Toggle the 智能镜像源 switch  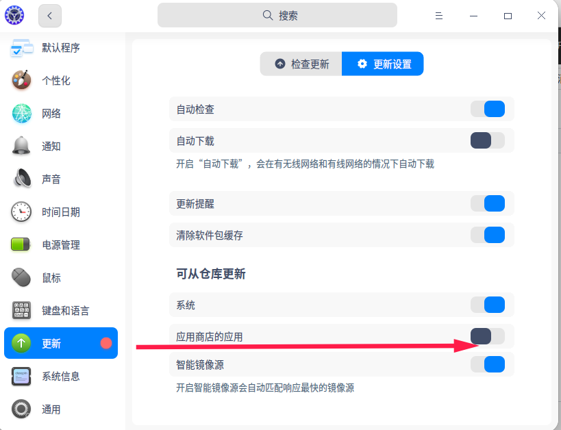(x=488, y=364)
